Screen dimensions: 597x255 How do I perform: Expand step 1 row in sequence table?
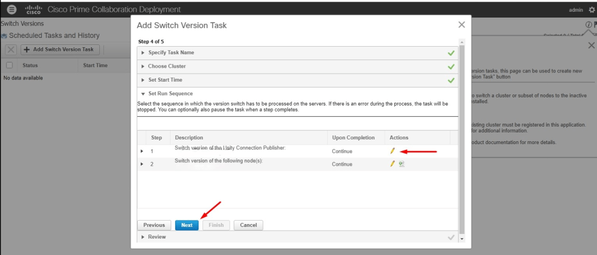[142, 151]
